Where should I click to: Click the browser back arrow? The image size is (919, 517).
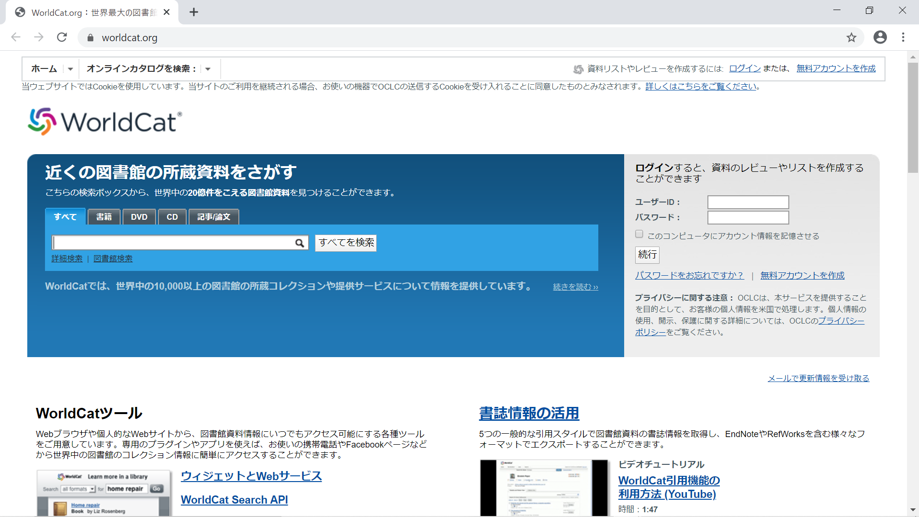16,37
